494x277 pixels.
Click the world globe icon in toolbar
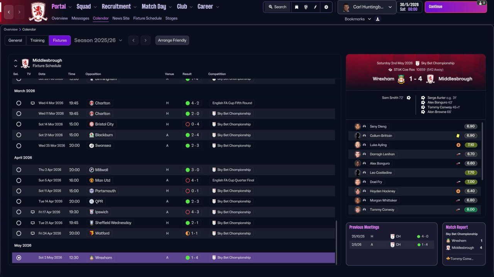coord(306,7)
